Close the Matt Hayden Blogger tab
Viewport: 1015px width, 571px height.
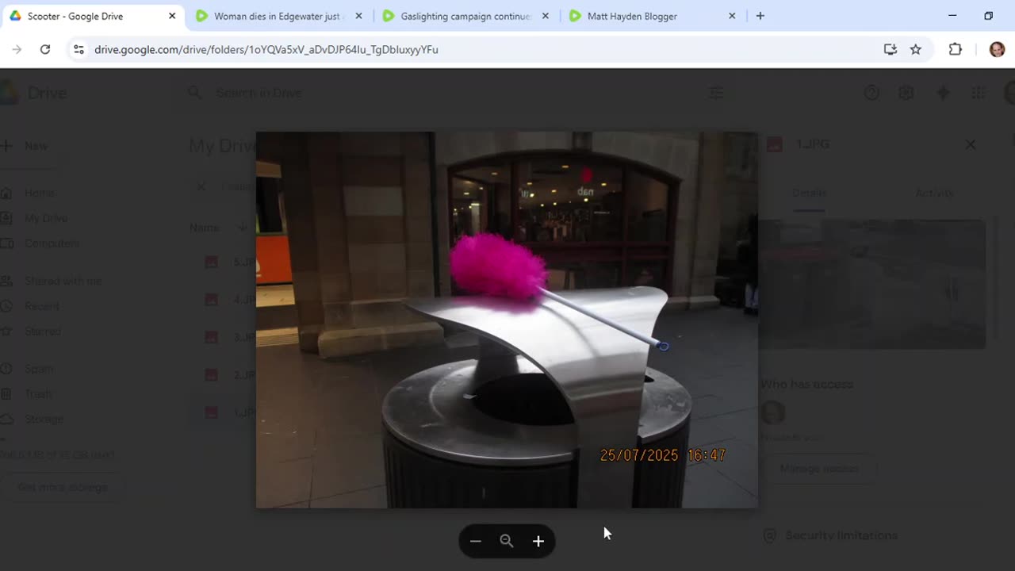[732, 16]
